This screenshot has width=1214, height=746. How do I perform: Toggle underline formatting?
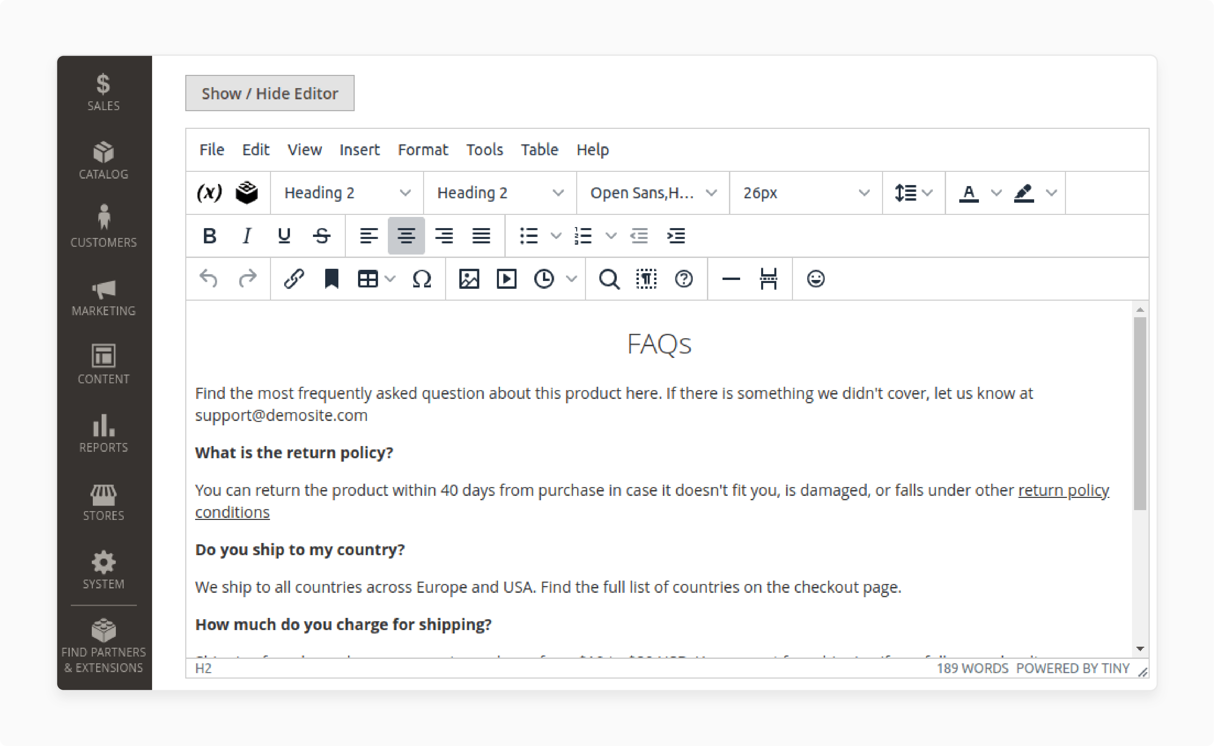[x=284, y=236]
